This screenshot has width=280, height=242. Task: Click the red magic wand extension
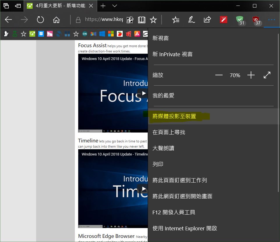pos(223,20)
